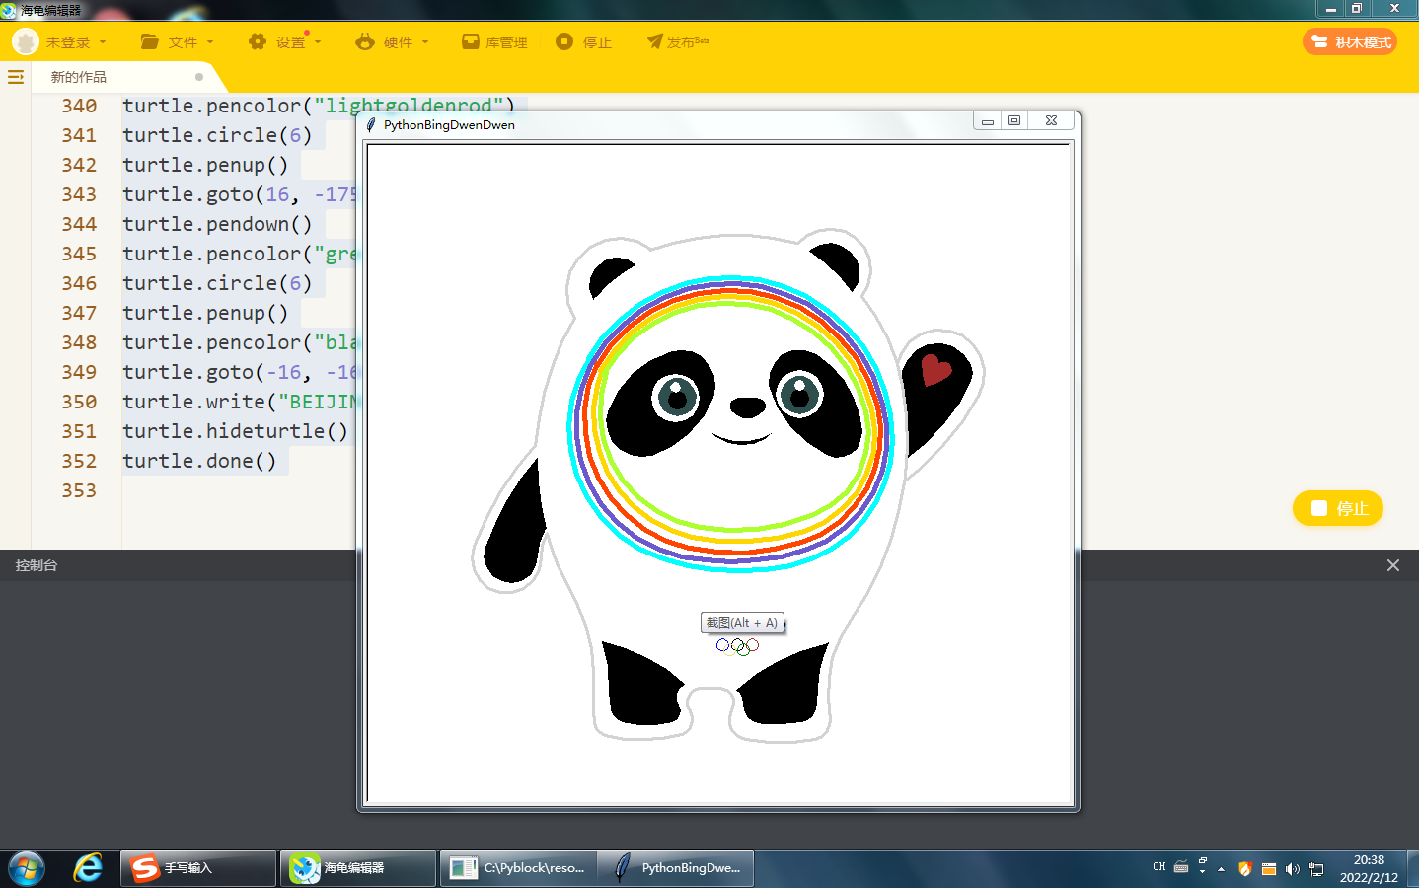Expand the 硬件 dropdown arrow
Viewport: 1419px width, 888px height.
point(425,42)
